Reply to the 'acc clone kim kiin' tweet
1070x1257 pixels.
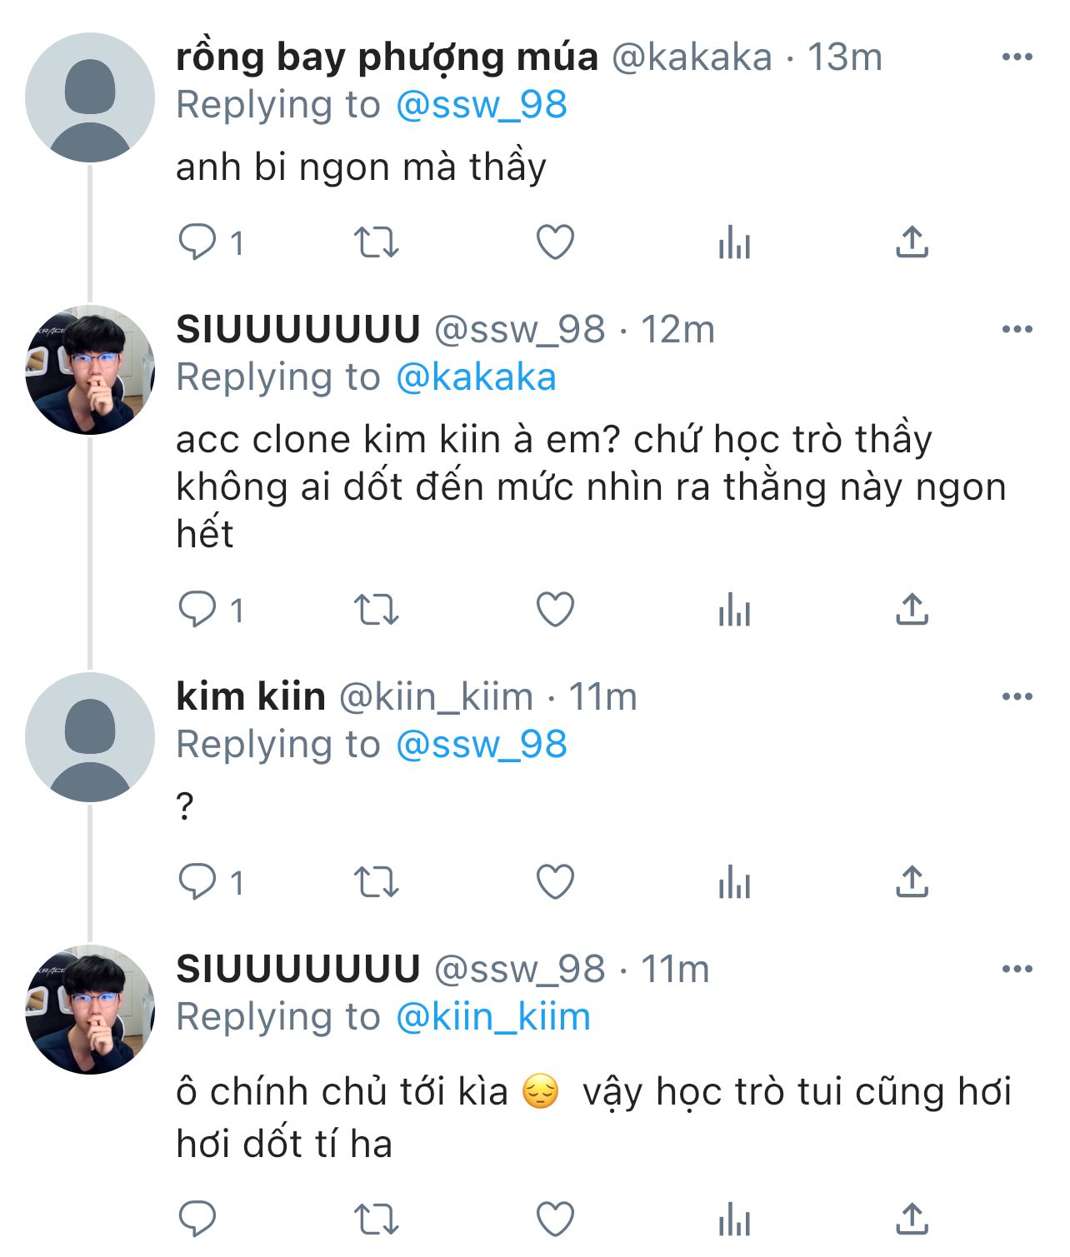(197, 610)
